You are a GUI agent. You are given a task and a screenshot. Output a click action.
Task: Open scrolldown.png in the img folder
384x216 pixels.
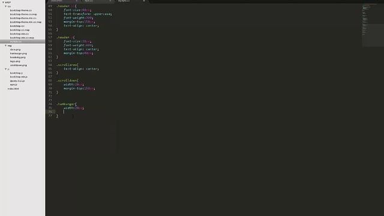coord(19,65)
